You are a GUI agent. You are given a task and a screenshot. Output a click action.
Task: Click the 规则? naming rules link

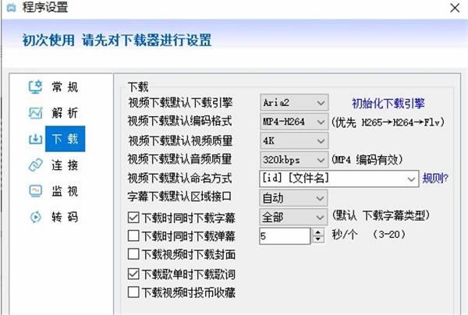click(x=435, y=179)
